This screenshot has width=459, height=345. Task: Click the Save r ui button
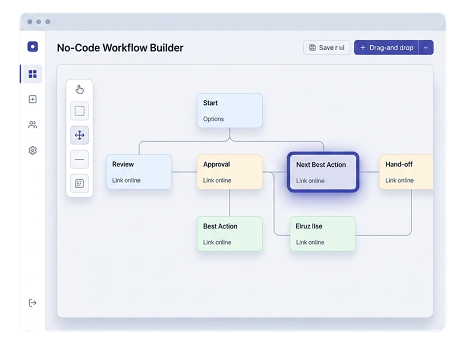coord(327,47)
